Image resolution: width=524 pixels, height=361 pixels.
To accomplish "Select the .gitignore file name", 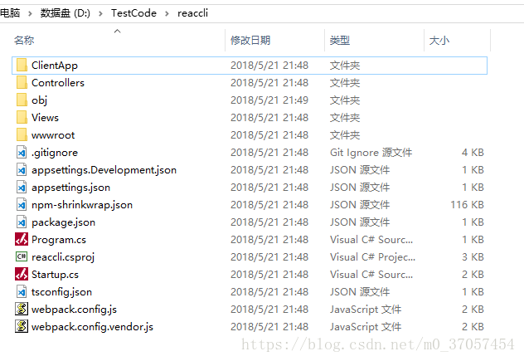I will (x=55, y=153).
